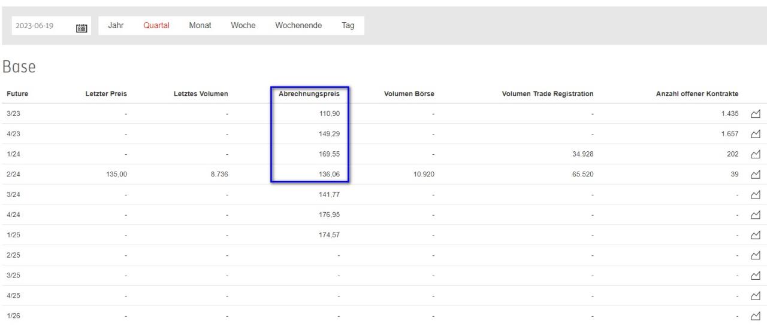The image size is (767, 327).
Task: Open chart icon for 2/25 future
Action: (755, 255)
